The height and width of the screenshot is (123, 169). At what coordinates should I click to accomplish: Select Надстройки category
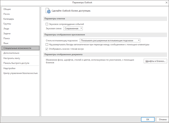21,68
